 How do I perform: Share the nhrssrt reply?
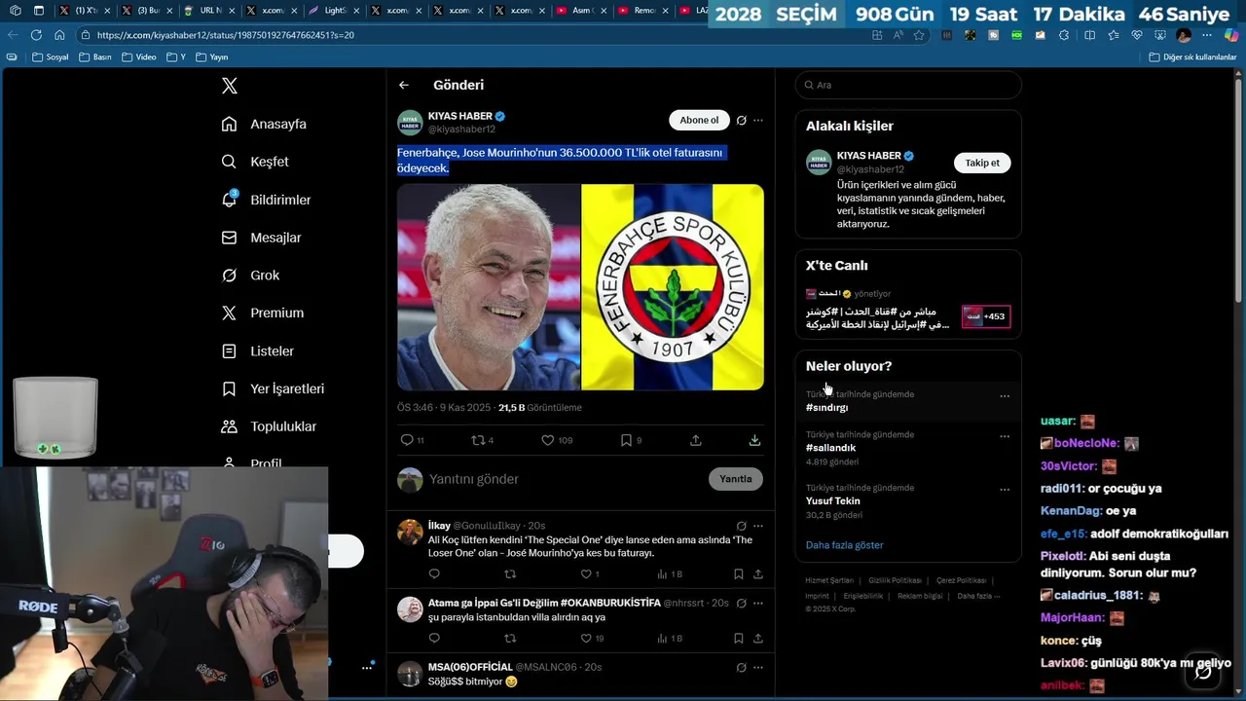tap(758, 639)
